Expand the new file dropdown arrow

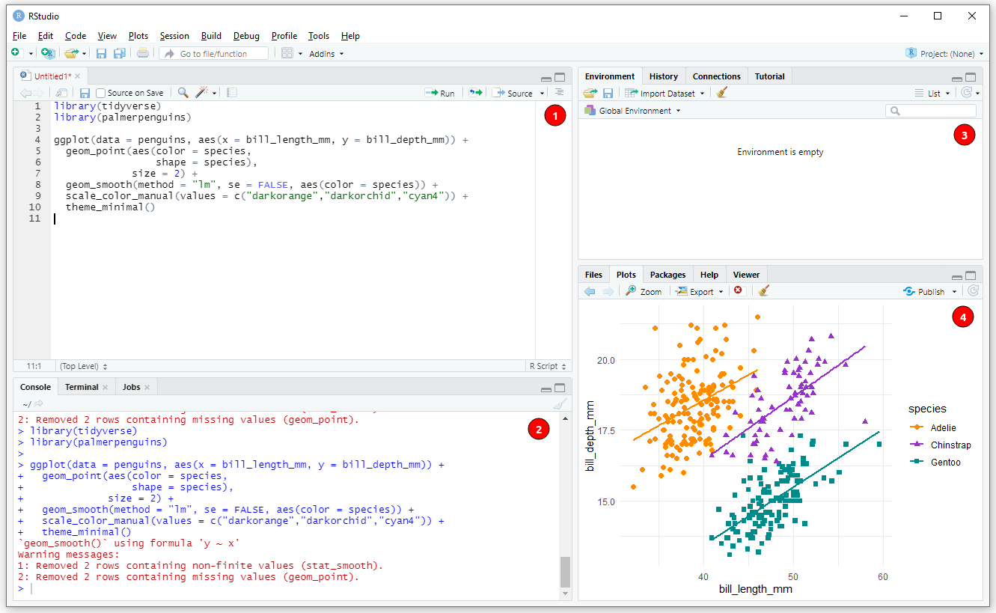coord(31,54)
